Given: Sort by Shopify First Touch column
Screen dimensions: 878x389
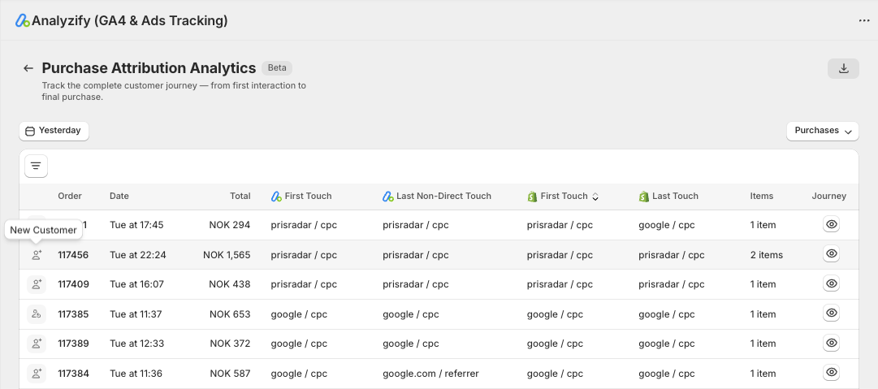Looking at the screenshot, I should click(563, 197).
